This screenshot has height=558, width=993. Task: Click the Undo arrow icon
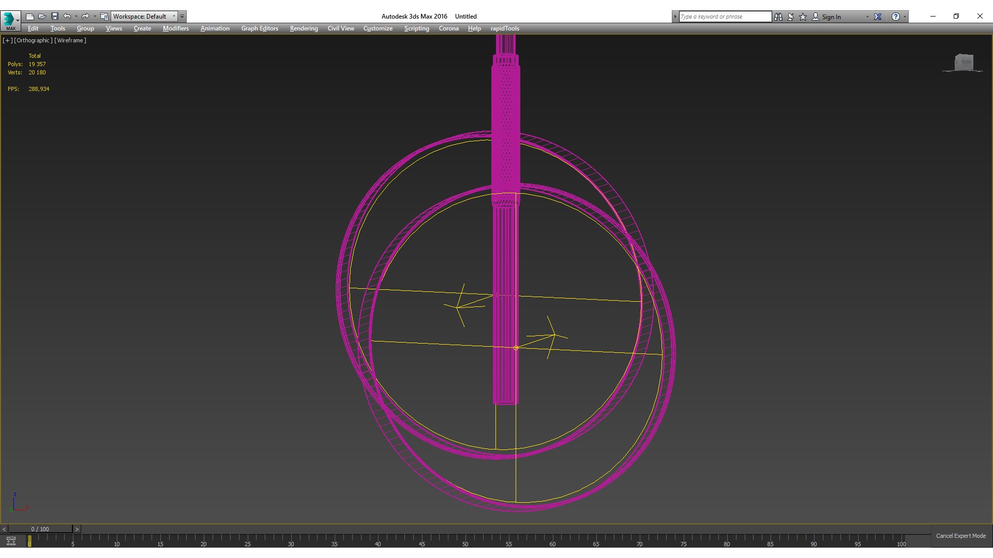[x=67, y=17]
